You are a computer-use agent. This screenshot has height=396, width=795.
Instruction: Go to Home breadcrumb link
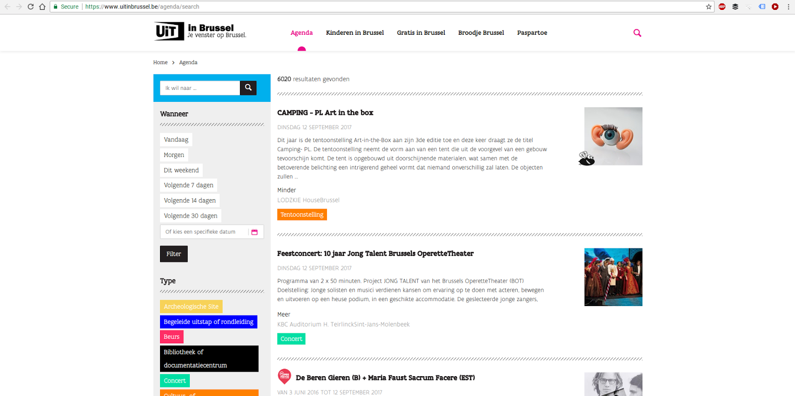tap(160, 63)
